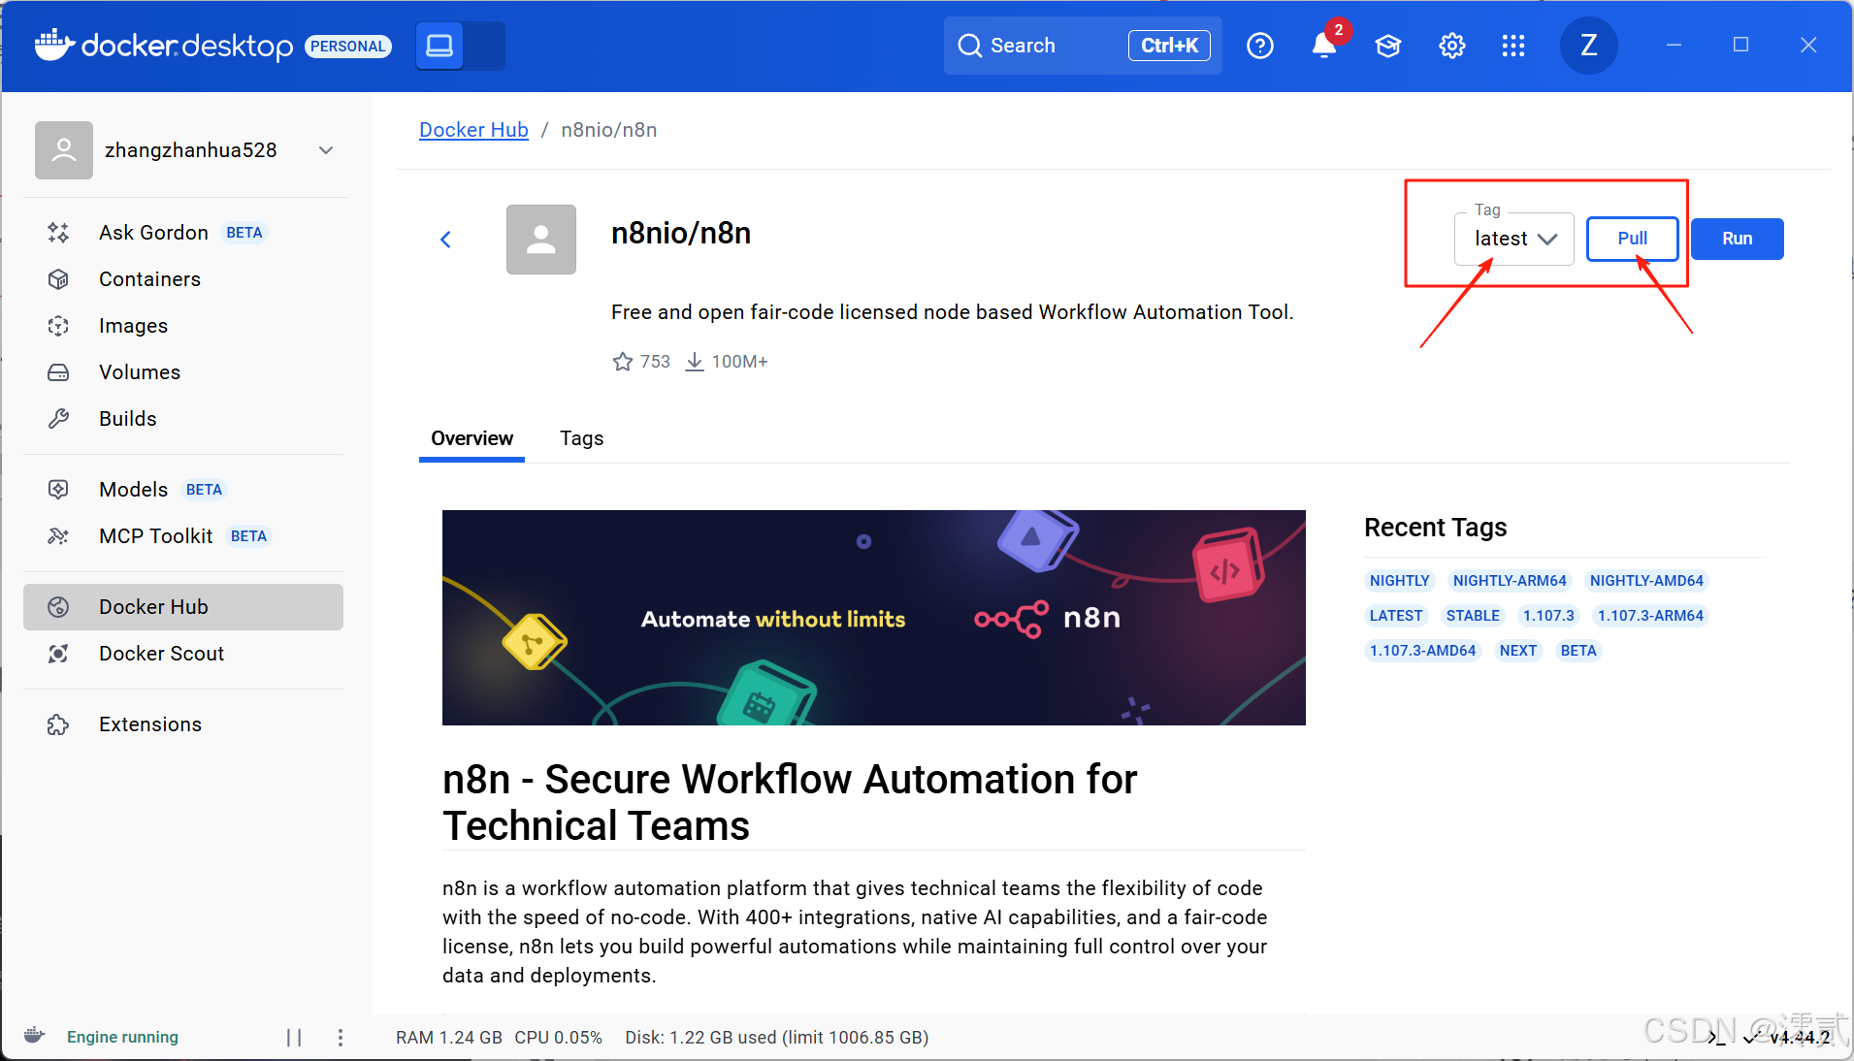Image resolution: width=1854 pixels, height=1061 pixels.
Task: Select Images in the sidebar
Action: pos(183,326)
